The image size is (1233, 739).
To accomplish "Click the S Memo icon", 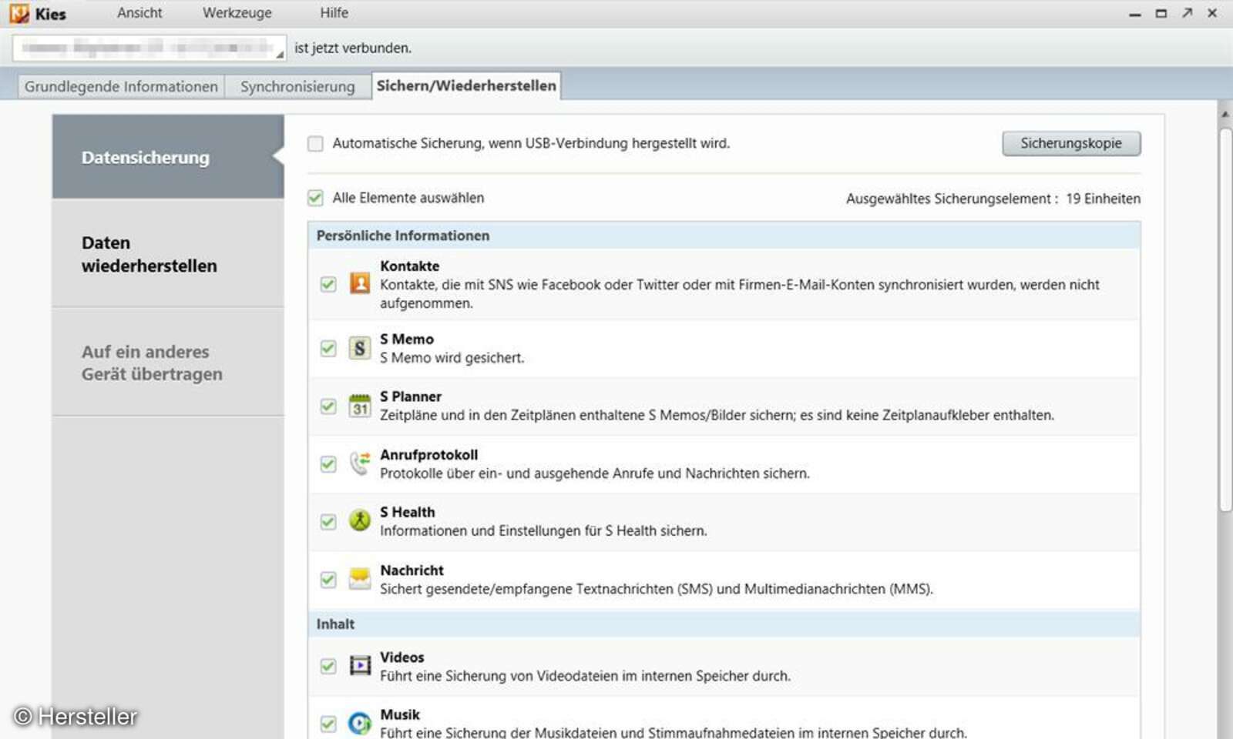I will point(360,348).
